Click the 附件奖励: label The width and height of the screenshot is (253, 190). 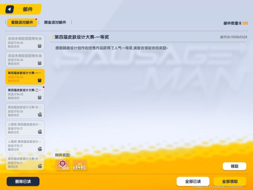(63, 155)
